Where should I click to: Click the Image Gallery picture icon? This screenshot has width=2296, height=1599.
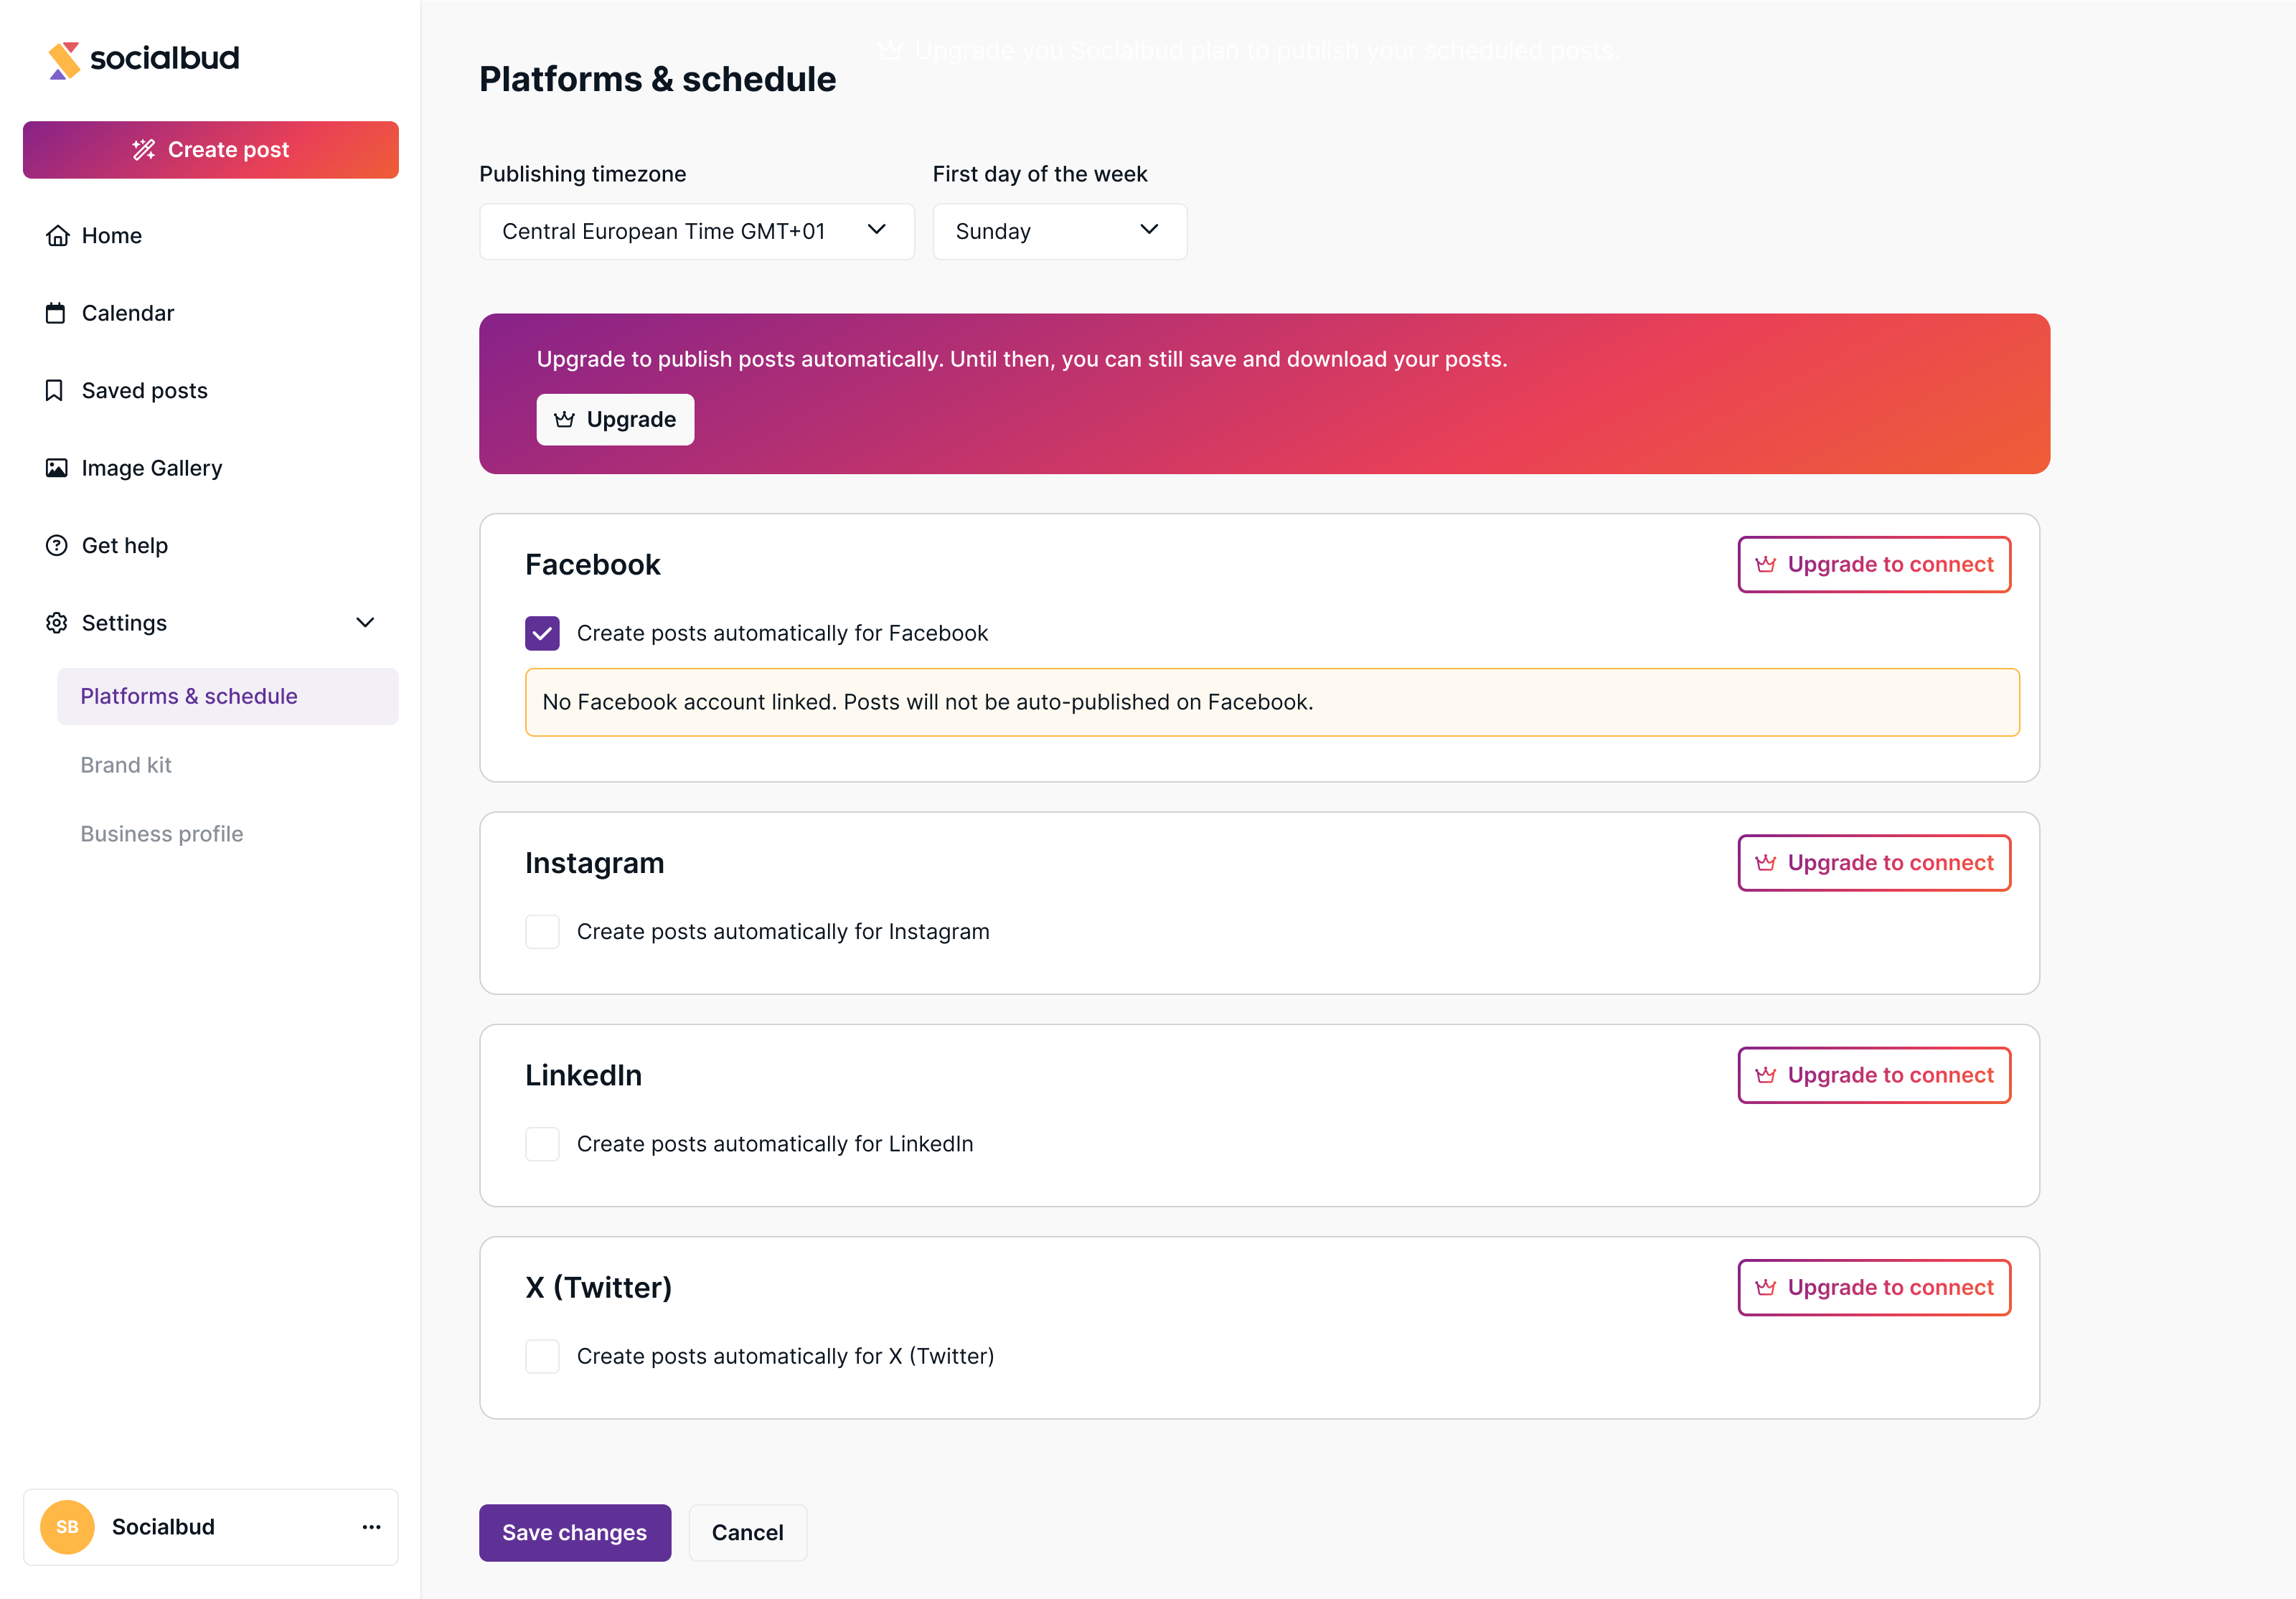57,468
